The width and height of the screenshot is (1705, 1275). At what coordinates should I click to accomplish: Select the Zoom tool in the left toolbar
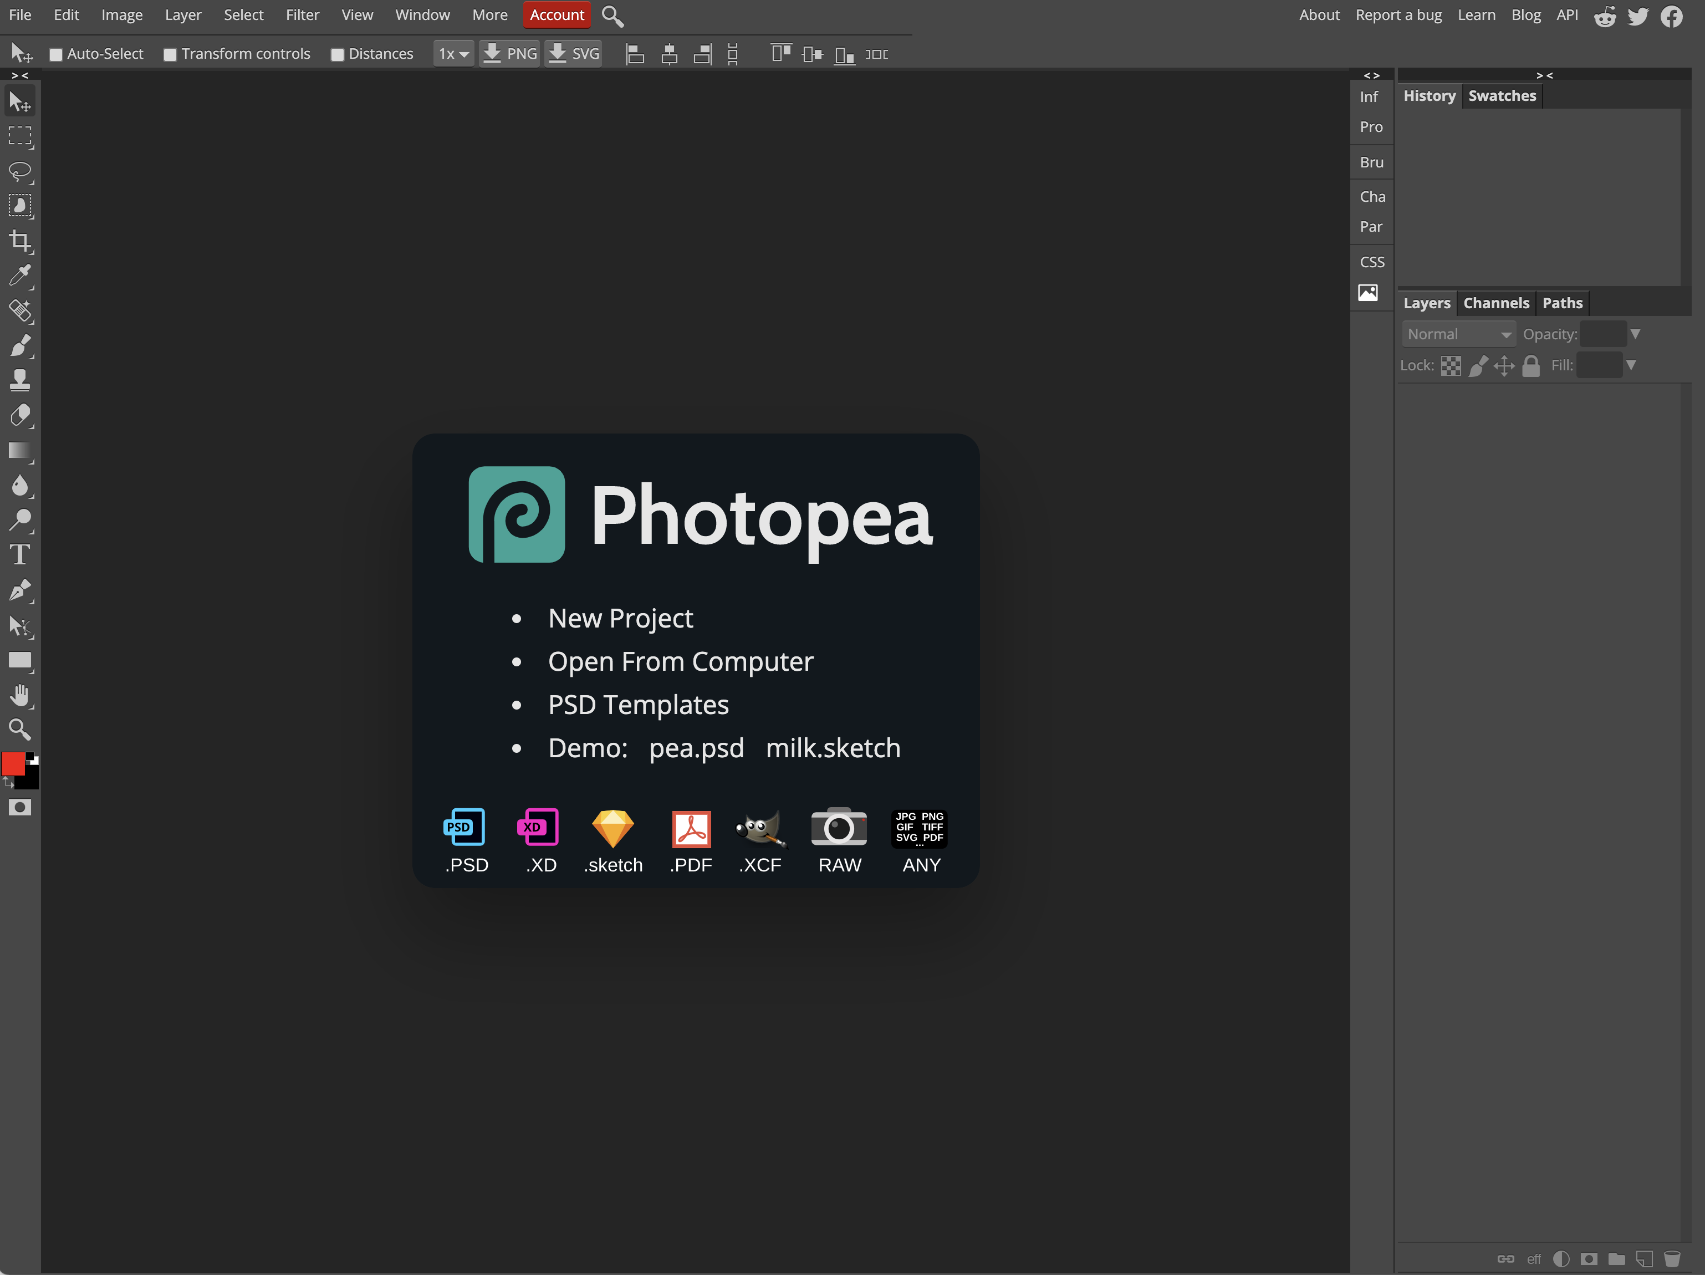point(20,729)
